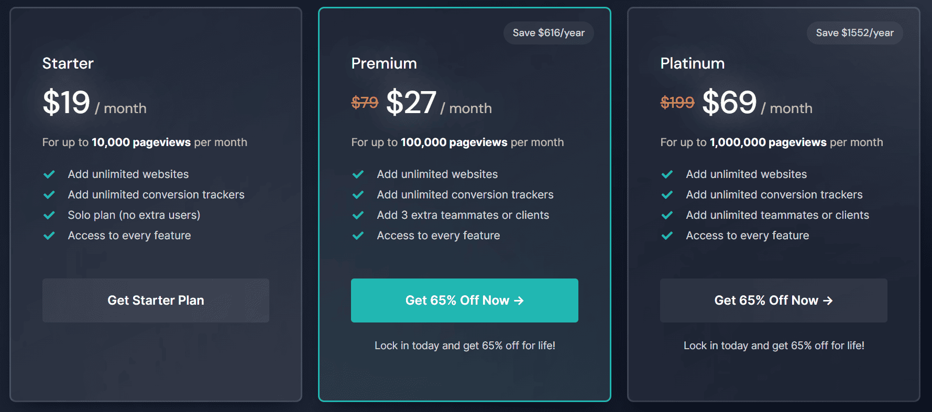Click the checkmark beside Premium's extra teammates feature
This screenshot has width=932, height=412.
click(358, 215)
